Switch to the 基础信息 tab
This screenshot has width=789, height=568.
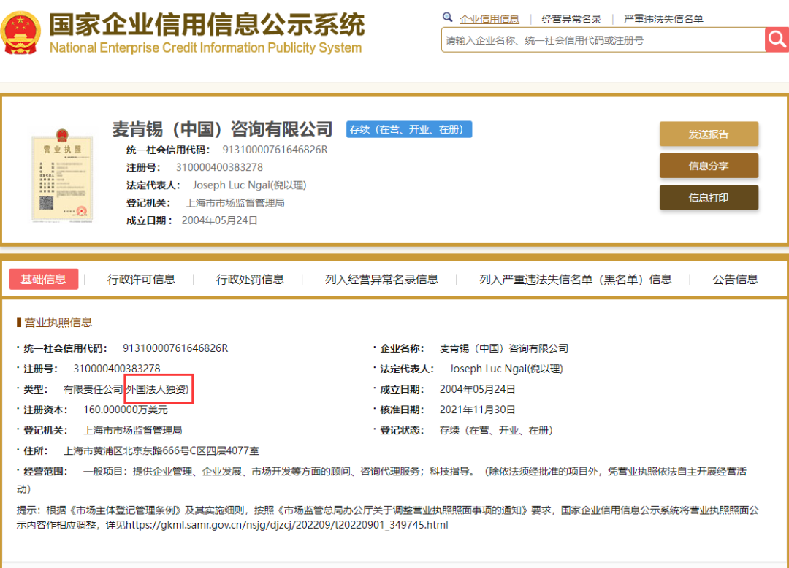[x=43, y=279]
